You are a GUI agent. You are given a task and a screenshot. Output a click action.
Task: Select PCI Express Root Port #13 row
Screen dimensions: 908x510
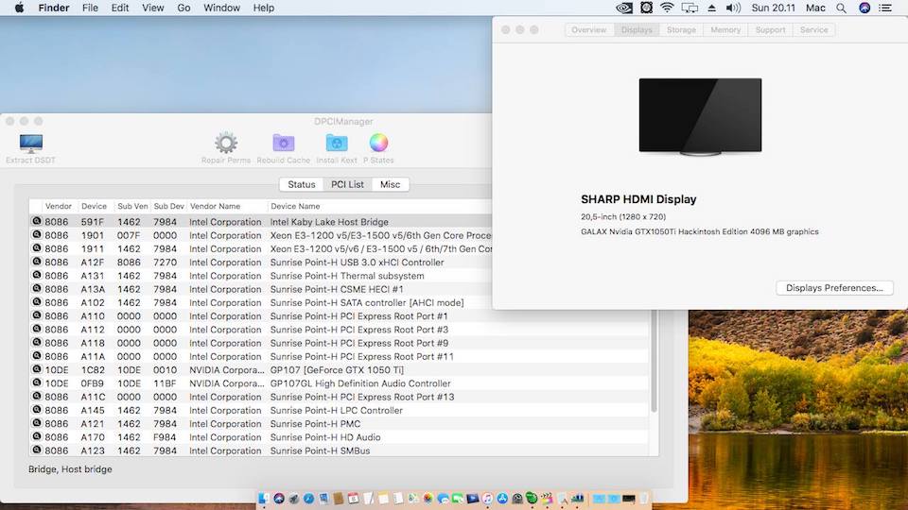339,397
